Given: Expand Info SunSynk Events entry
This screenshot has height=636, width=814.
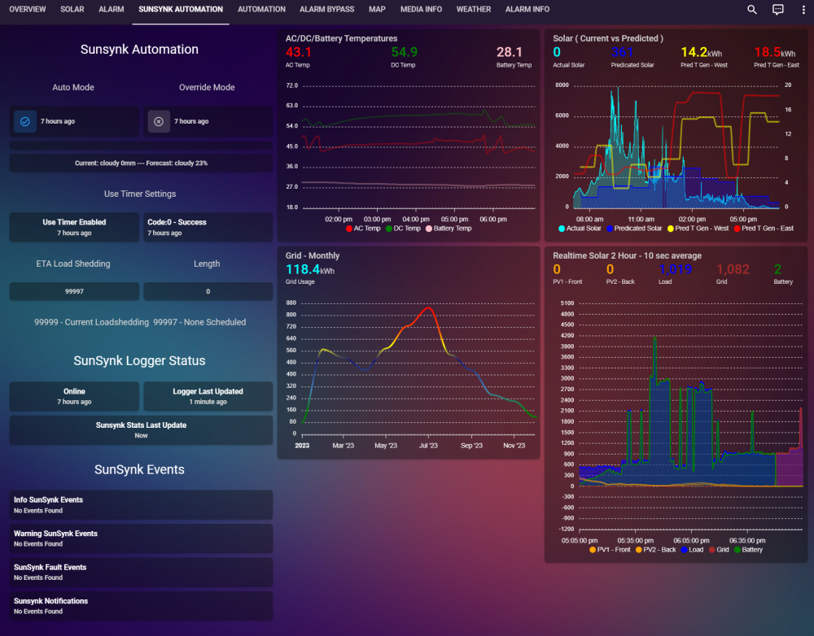Looking at the screenshot, I should point(141,505).
